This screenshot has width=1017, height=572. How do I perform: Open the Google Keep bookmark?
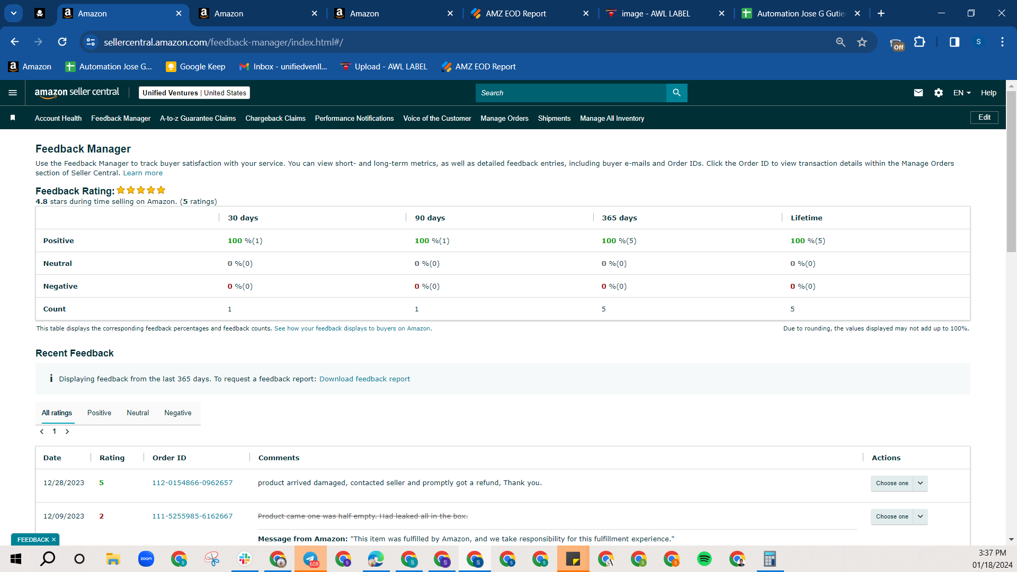click(x=195, y=67)
